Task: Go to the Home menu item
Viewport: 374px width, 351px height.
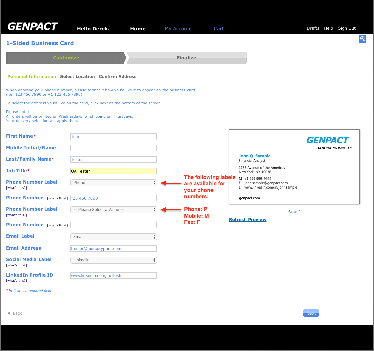Action: pyautogui.click(x=138, y=29)
